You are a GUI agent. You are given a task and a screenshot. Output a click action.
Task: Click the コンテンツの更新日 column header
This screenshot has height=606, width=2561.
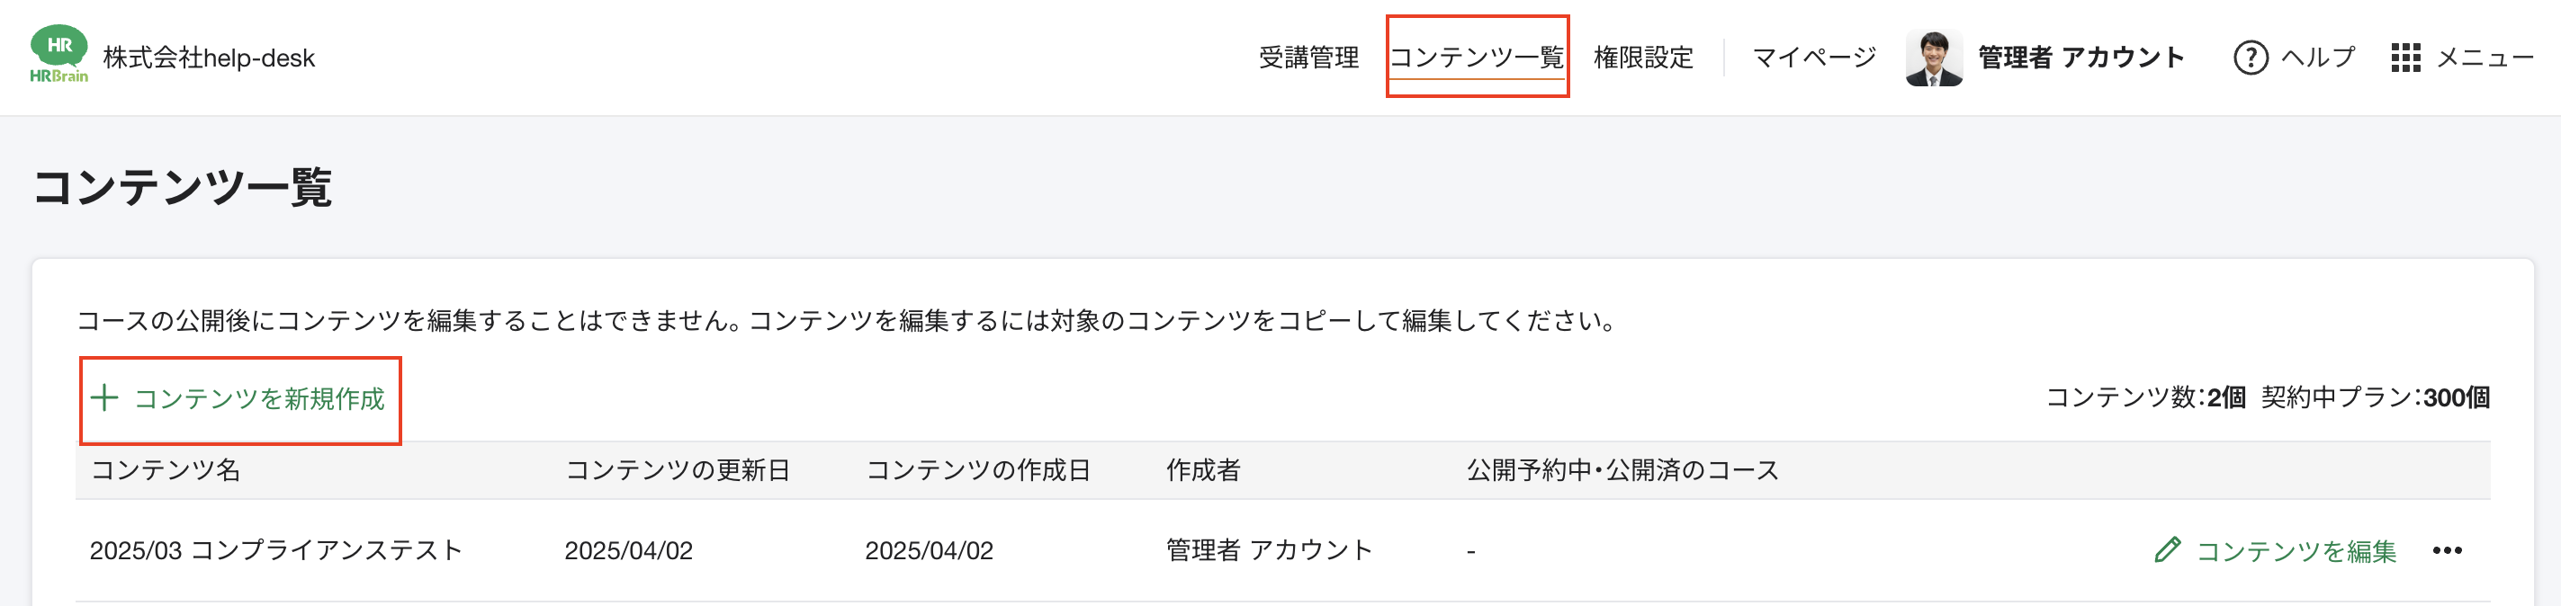tap(681, 472)
